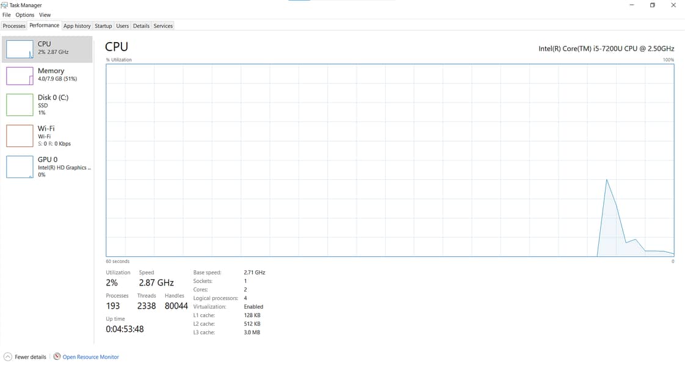Screen dimensions: 685x366
Task: Switch to the Startup tab
Action: (103, 26)
